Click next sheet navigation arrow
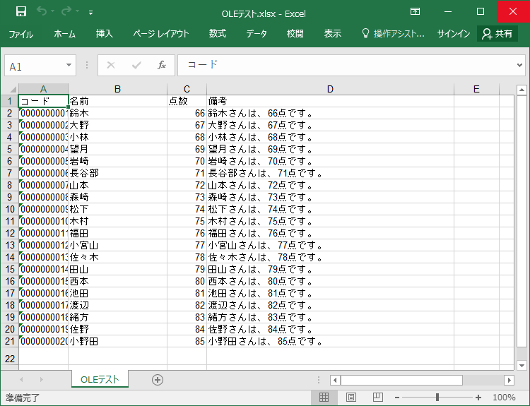The height and width of the screenshot is (406, 530). coord(41,380)
